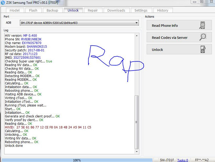215x162 pixels.
Task: Click the Read Phone Info button
Action: click(179, 25)
